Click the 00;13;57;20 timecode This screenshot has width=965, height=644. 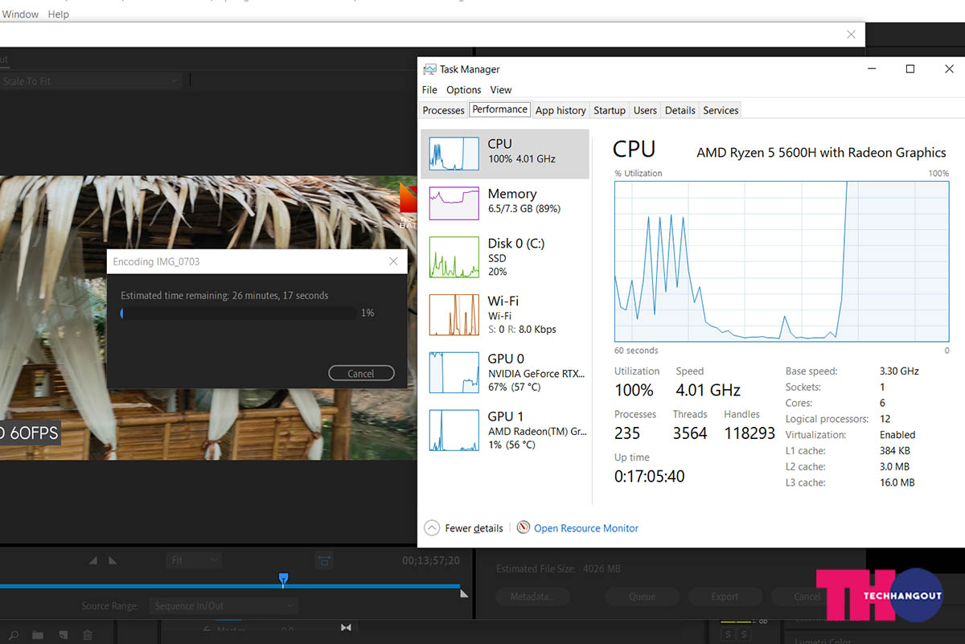tap(431, 560)
